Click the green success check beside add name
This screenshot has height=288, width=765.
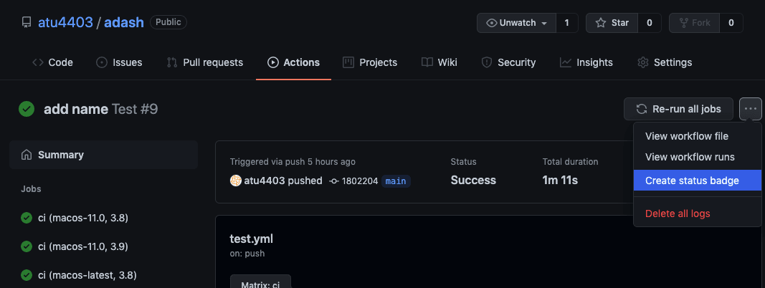(27, 109)
